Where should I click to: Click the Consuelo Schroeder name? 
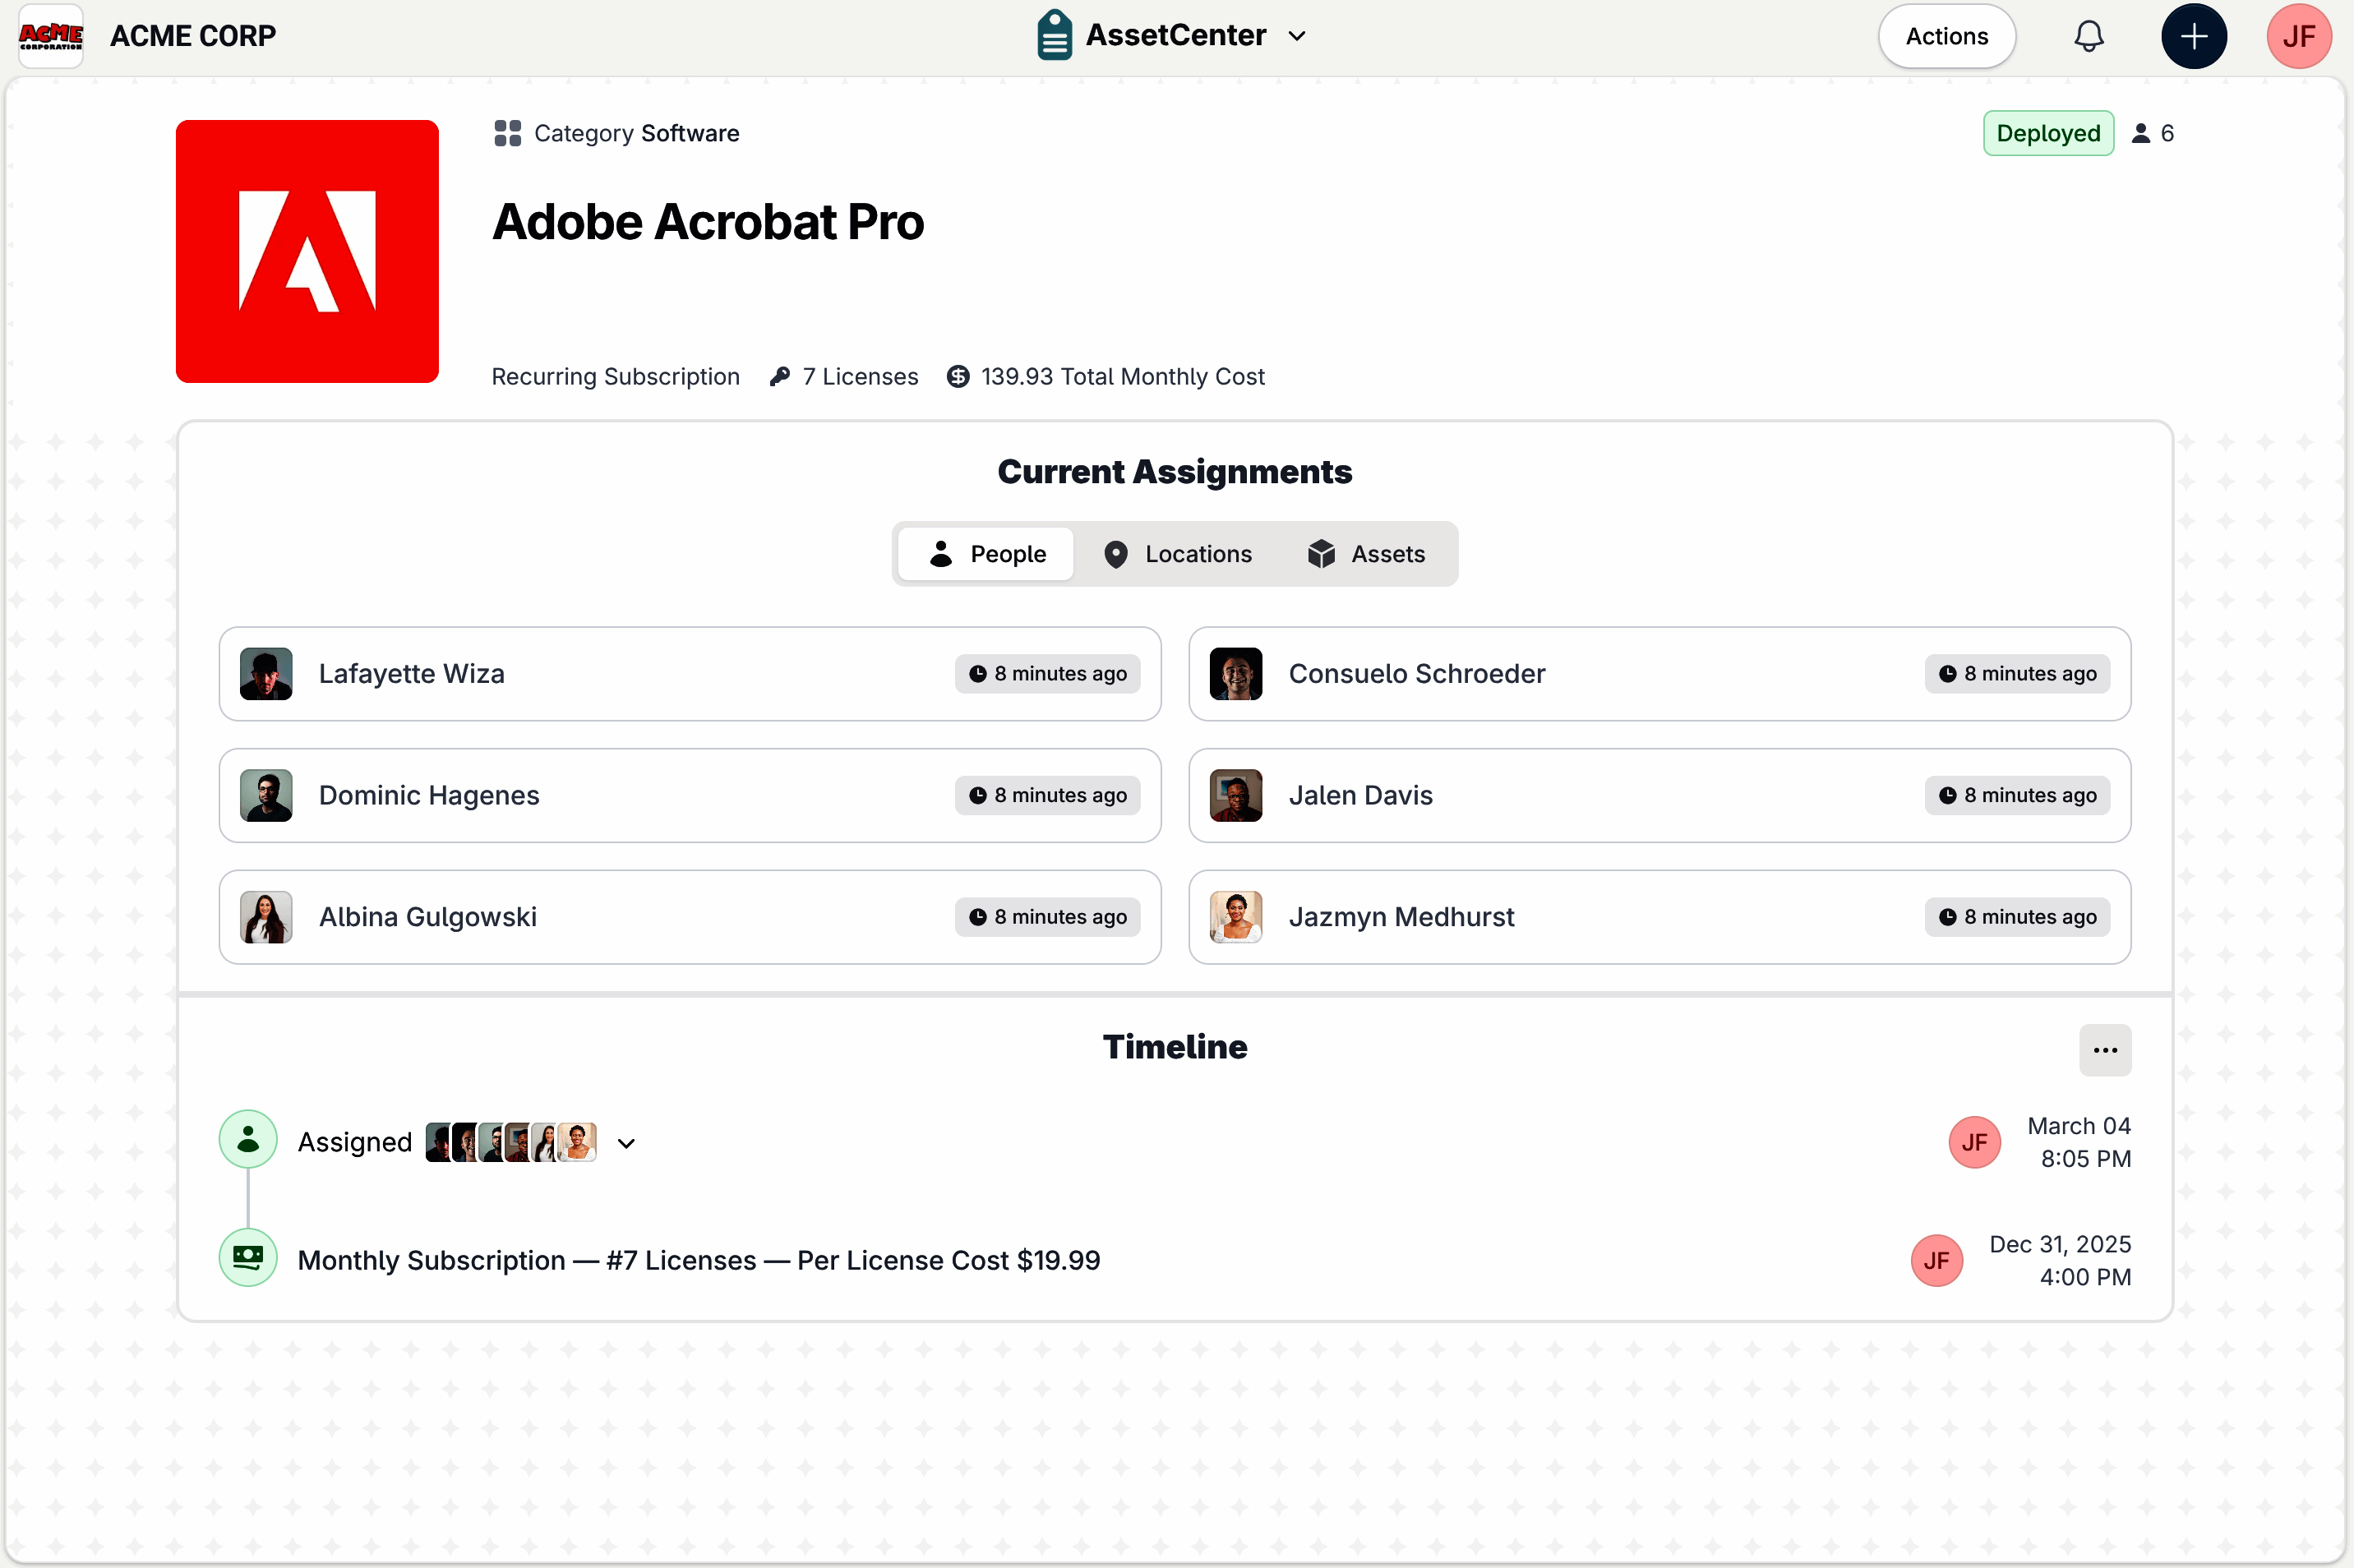1417,674
